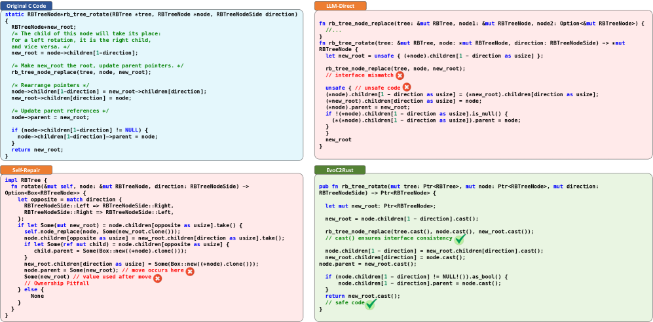This screenshot has height=322, width=653.
Task: Click the 'Make new_root the root' comment line
Action: pos(97,66)
